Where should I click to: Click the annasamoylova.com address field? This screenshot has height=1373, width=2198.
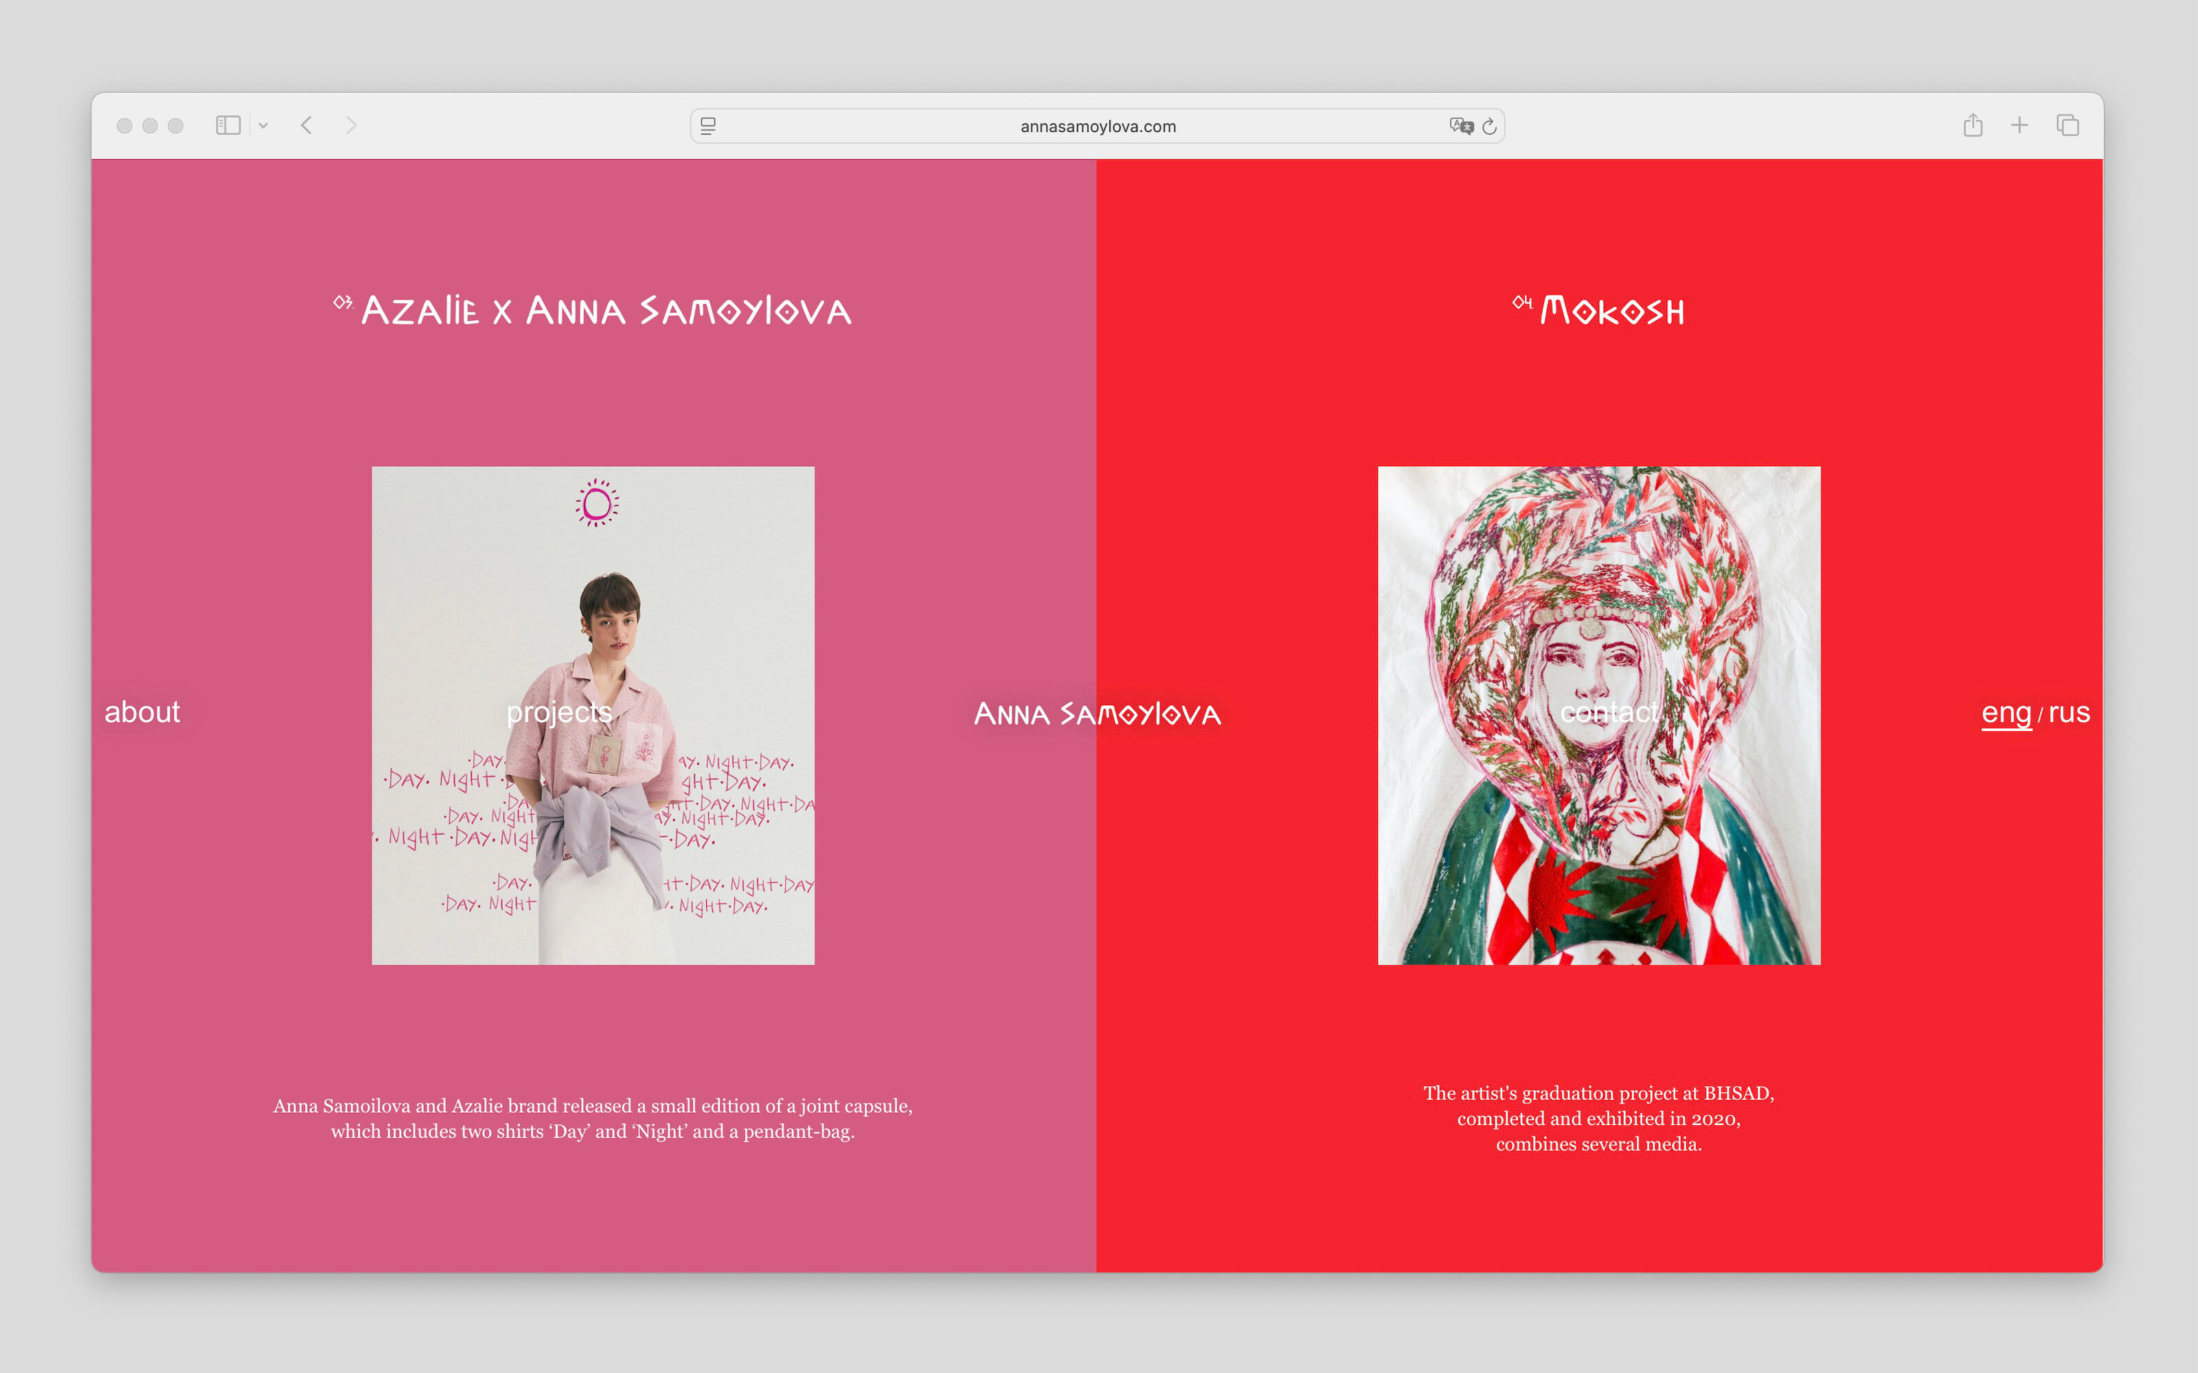click(1097, 126)
